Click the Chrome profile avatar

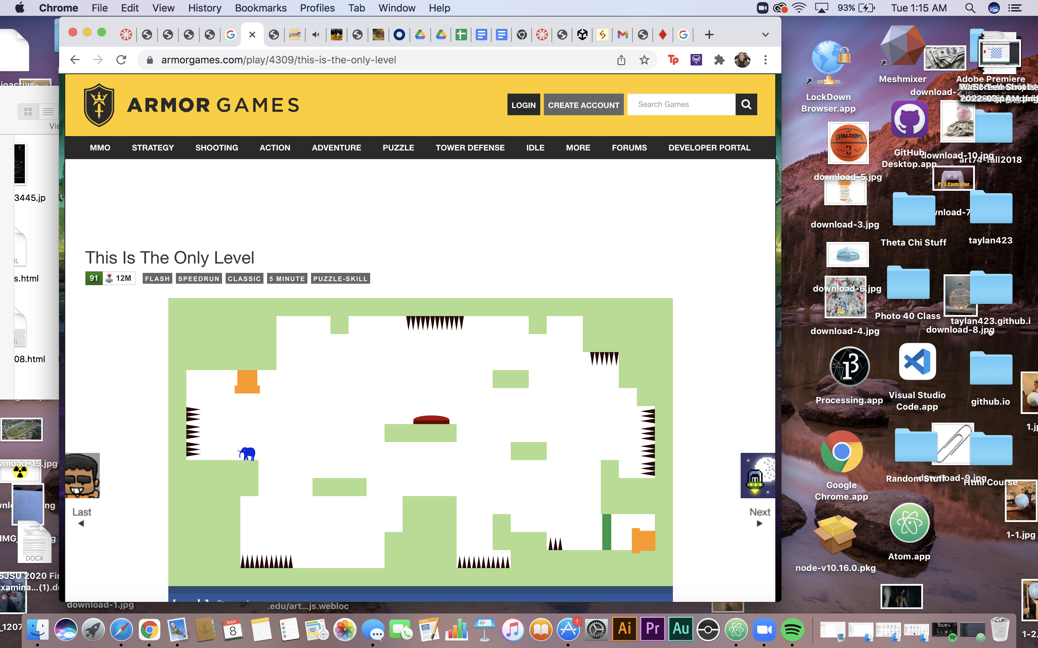(x=742, y=60)
